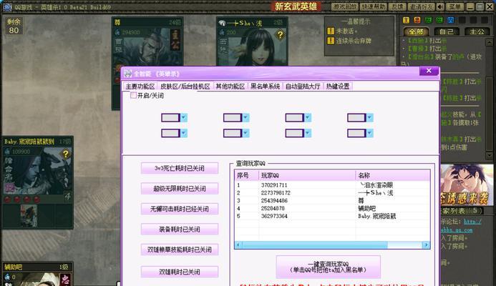Image resolution: width=496 pixels, height=286 pixels.
Task: Select the equipped card thumbnail under the Baby player
Action: [x=29, y=215]
